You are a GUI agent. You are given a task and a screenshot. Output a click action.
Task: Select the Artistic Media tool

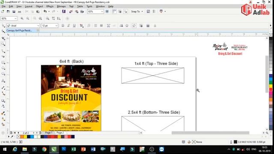[x=3, y=56]
